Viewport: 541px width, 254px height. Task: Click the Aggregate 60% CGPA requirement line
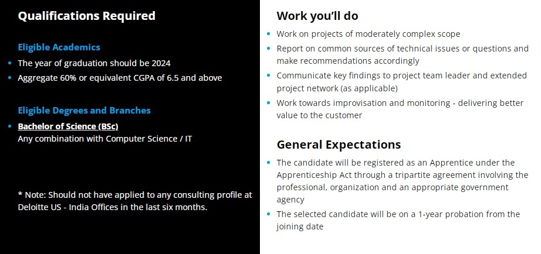pyautogui.click(x=120, y=78)
